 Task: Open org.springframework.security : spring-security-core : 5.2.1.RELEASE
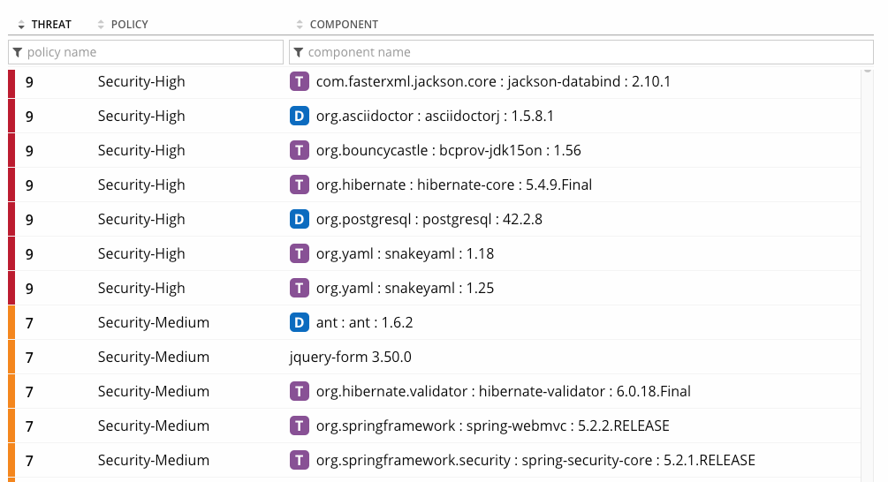tap(535, 461)
